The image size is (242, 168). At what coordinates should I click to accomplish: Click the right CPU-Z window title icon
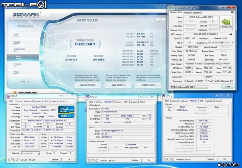[x=164, y=96]
